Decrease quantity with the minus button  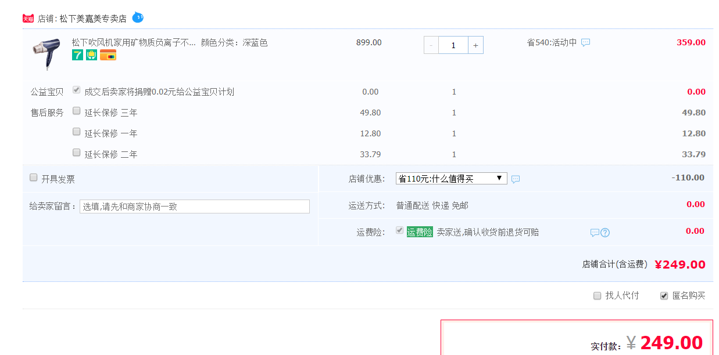[431, 45]
